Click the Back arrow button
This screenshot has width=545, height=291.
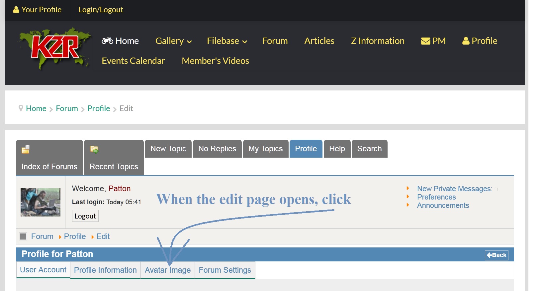click(496, 255)
